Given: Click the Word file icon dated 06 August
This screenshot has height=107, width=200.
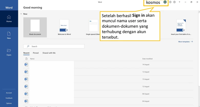Looking at the screenshot, I should [x=26, y=94].
